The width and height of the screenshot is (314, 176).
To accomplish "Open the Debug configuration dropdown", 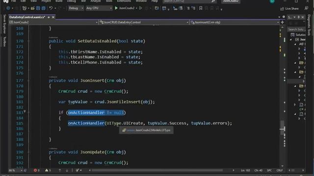I will pos(76,8).
